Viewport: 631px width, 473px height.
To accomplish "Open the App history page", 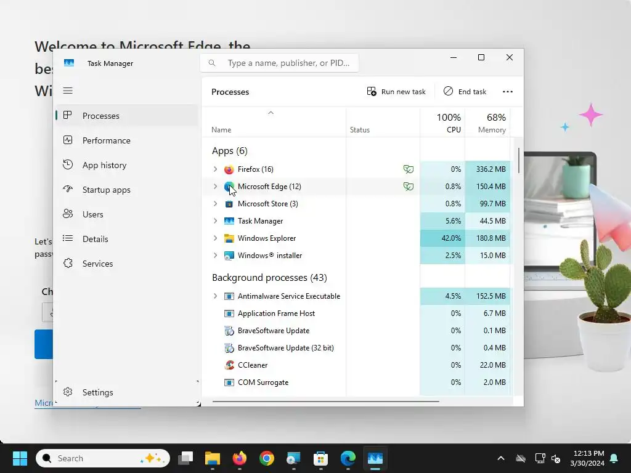I will pyautogui.click(x=127, y=165).
